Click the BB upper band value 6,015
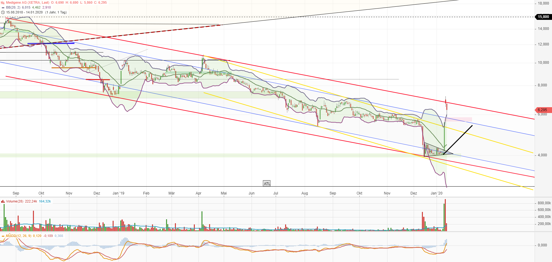The image size is (552, 262). point(26,7)
